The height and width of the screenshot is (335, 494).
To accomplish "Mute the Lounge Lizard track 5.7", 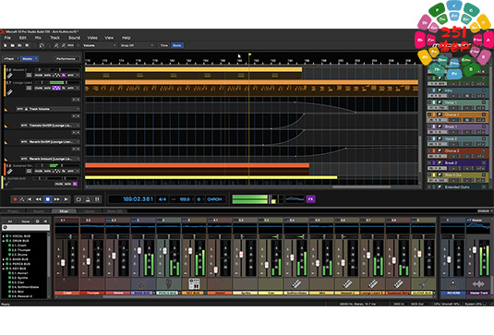I will (38, 89).
